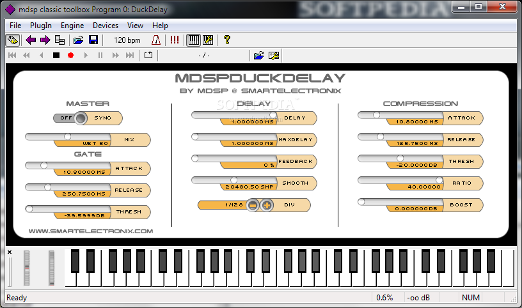Open the View menu

pos(135,26)
